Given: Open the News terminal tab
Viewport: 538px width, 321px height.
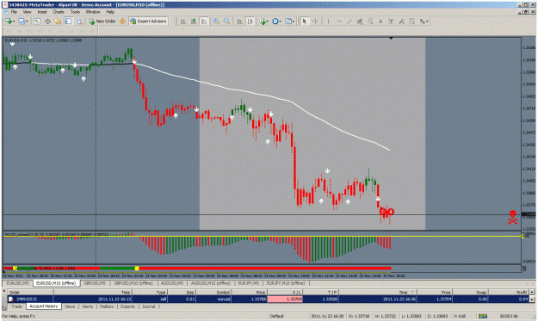Looking at the screenshot, I should pos(70,306).
